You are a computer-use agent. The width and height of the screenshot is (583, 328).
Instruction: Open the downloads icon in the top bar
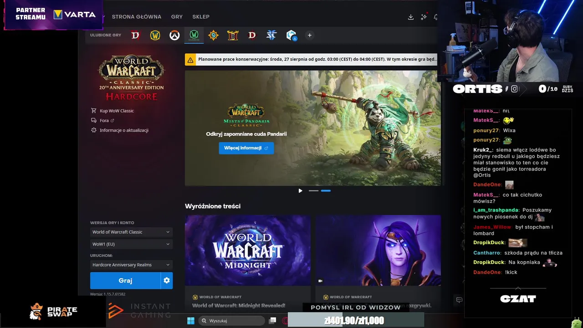tap(411, 17)
